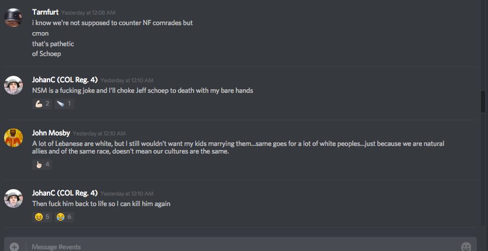Open Tarnfurt's helmet avatar profile
Image resolution: width=488 pixels, height=251 pixels.
pos(13,18)
